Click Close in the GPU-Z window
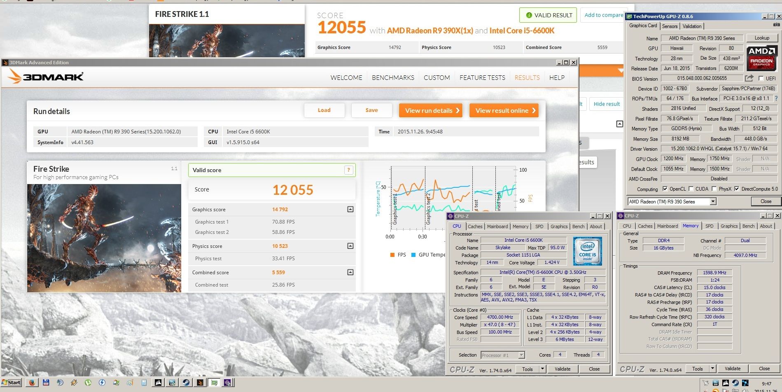 pos(766,201)
